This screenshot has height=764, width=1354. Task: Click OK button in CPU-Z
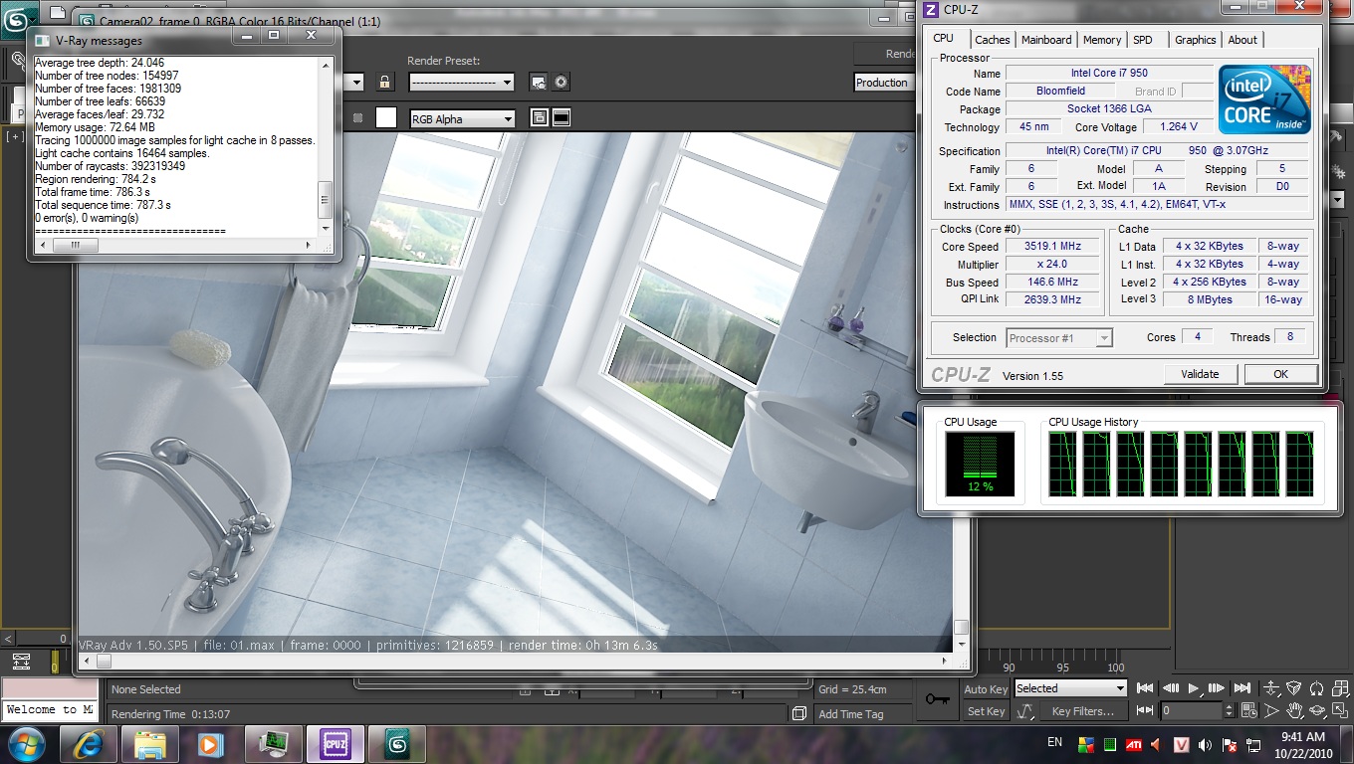click(x=1280, y=374)
